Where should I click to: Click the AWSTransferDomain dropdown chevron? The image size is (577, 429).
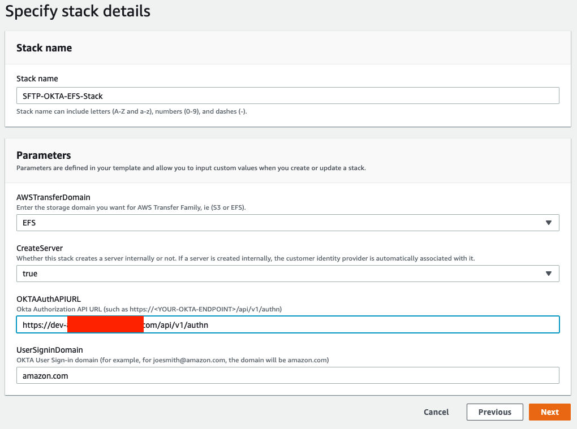click(548, 223)
